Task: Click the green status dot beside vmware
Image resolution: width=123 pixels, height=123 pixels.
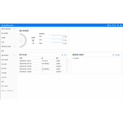Action: (73, 58)
